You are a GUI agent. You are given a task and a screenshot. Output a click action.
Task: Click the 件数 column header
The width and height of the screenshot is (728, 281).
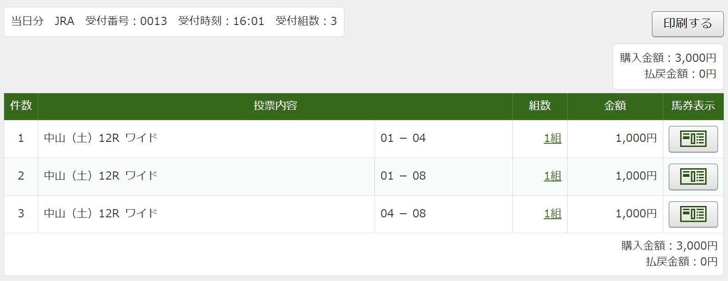click(21, 106)
